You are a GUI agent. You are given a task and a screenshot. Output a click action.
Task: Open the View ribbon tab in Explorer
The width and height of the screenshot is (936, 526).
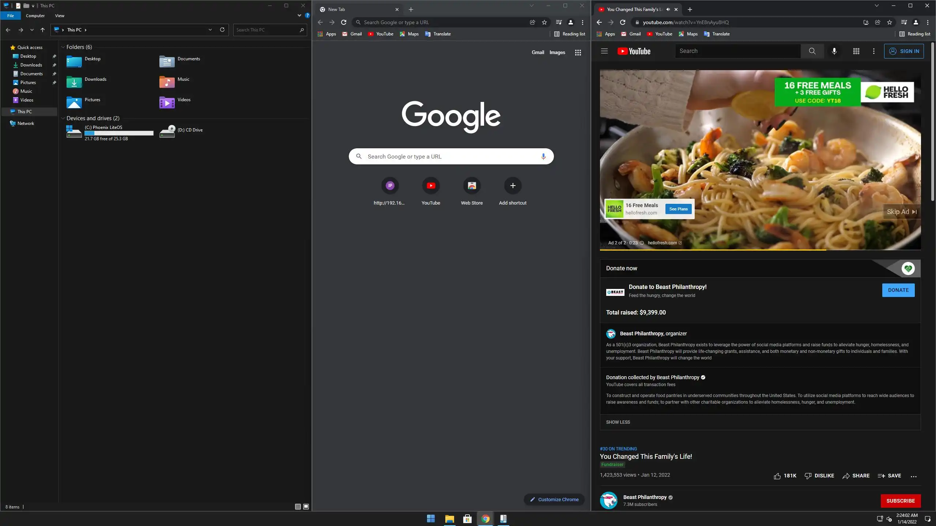(x=60, y=16)
